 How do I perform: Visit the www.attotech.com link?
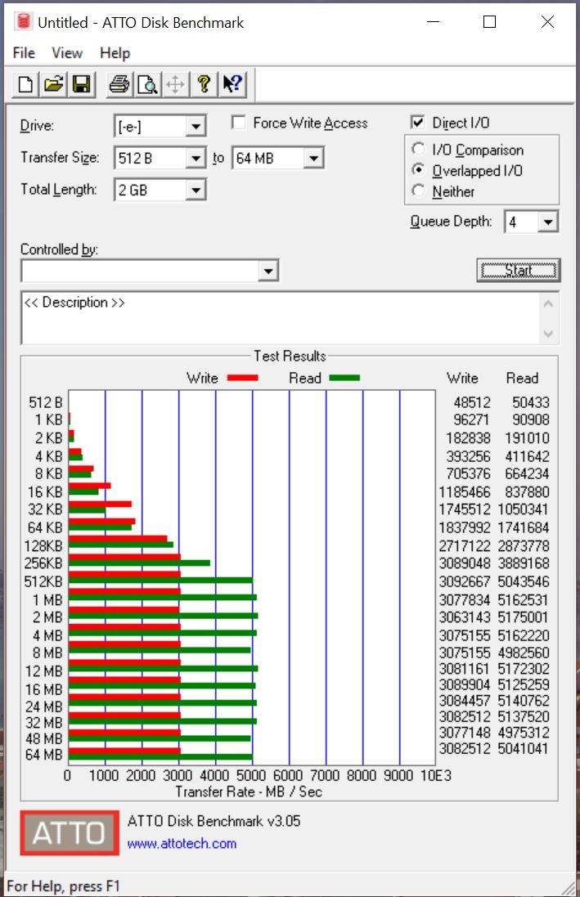point(182,843)
